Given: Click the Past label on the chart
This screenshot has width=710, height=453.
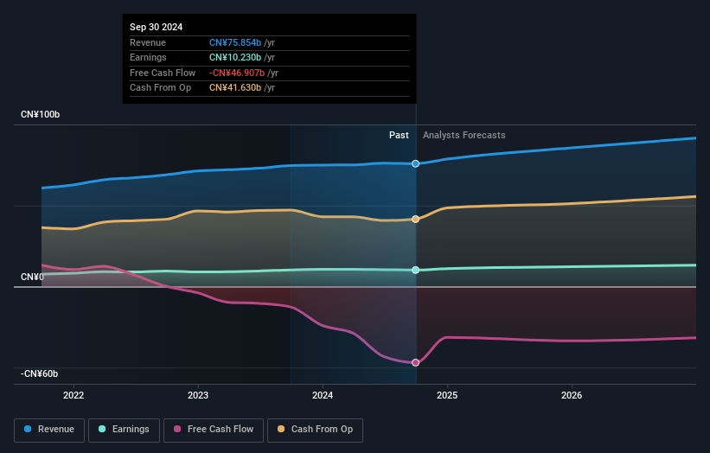Looking at the screenshot, I should 399,135.
